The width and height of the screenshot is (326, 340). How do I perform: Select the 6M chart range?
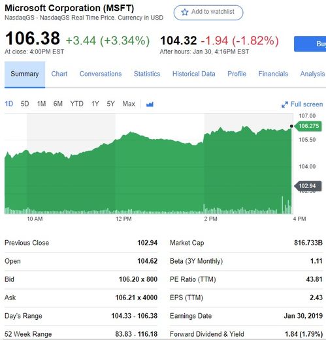(58, 104)
